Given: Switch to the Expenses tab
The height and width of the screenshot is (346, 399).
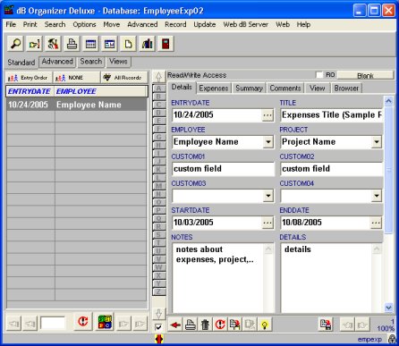Looking at the screenshot, I should tap(214, 89).
